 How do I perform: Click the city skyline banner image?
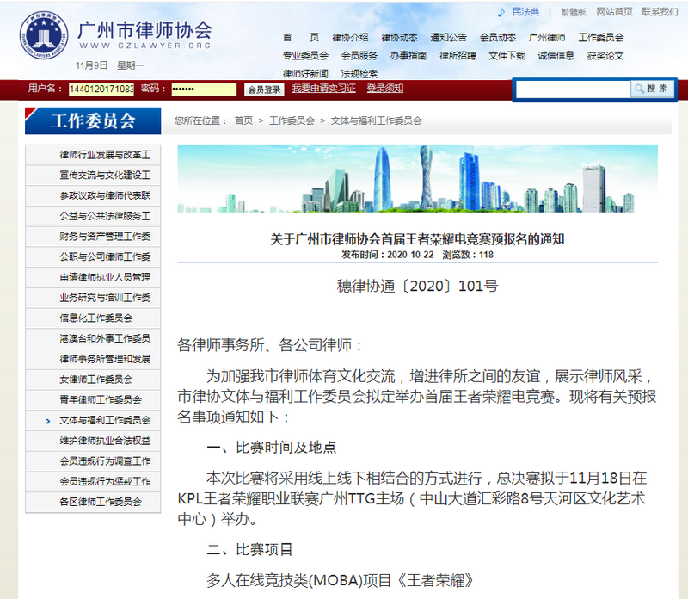pyautogui.click(x=418, y=178)
